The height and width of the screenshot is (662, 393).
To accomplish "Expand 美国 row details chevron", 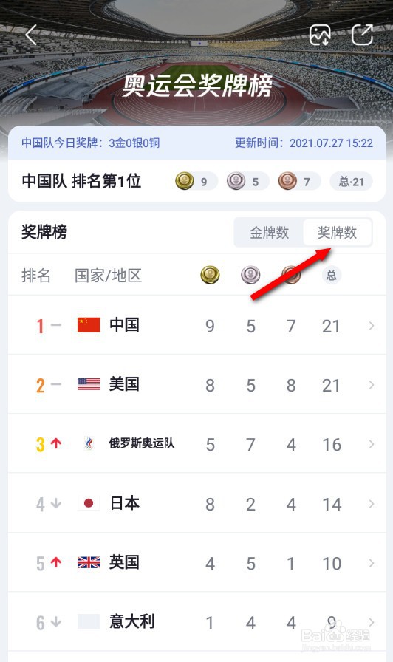I will pos(371,385).
